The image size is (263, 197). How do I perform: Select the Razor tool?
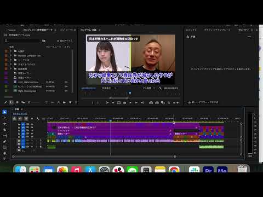(5, 130)
